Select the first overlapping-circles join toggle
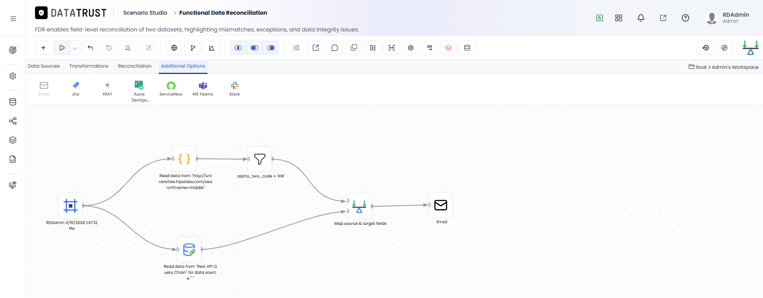This screenshot has width=763, height=298. pyautogui.click(x=238, y=48)
